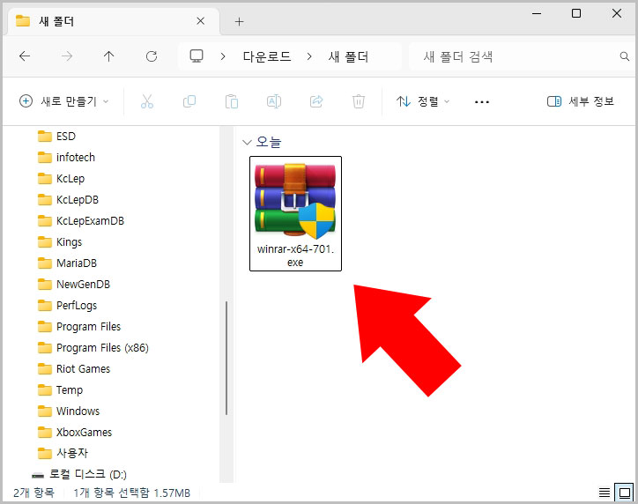The height and width of the screenshot is (504, 638).
Task: Select KcLep folder in sidebar
Action: [x=61, y=179]
